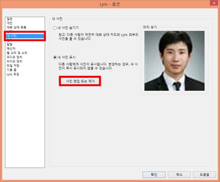This screenshot has height=182, width=220.
Task: Open the 개인 options category
Action: (10, 23)
